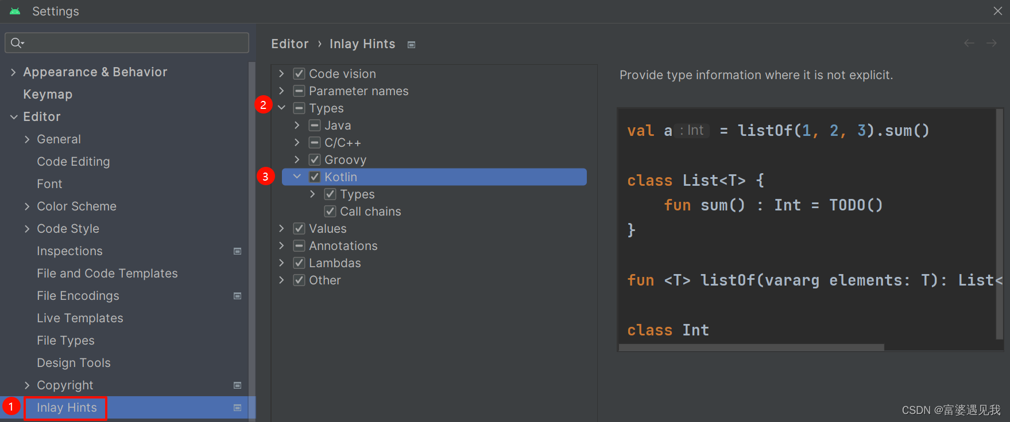Click the project icon next to Copyright
This screenshot has height=422, width=1010.
click(238, 385)
